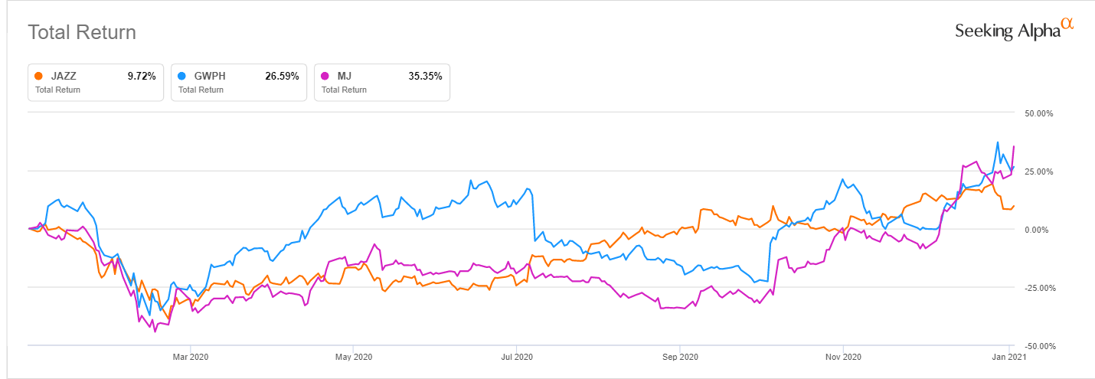Toggle the MJ series legend card
The height and width of the screenshot is (379, 1095).
click(382, 82)
